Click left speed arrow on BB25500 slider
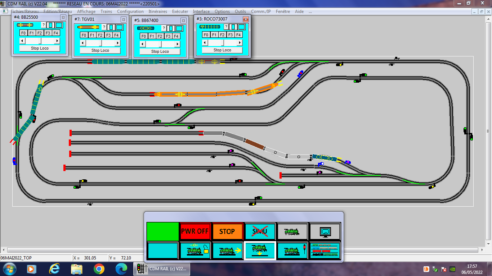Image resolution: width=492 pixels, height=276 pixels. pos(22,41)
